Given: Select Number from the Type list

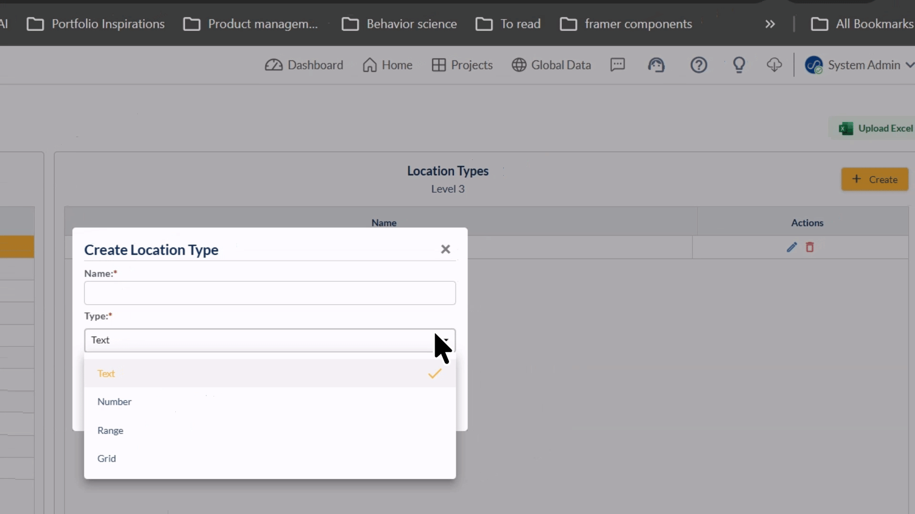Looking at the screenshot, I should (270, 402).
